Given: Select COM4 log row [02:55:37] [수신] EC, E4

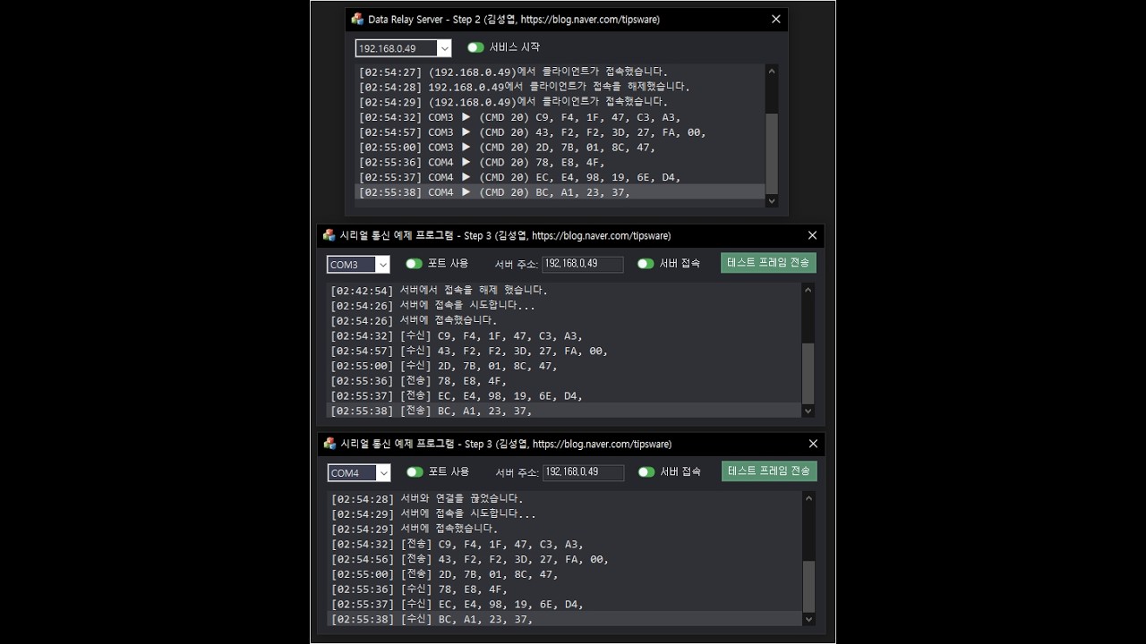Looking at the screenshot, I should click(x=565, y=604).
